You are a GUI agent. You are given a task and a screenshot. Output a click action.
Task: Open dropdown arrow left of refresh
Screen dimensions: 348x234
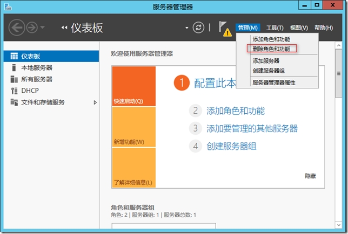(x=186, y=28)
